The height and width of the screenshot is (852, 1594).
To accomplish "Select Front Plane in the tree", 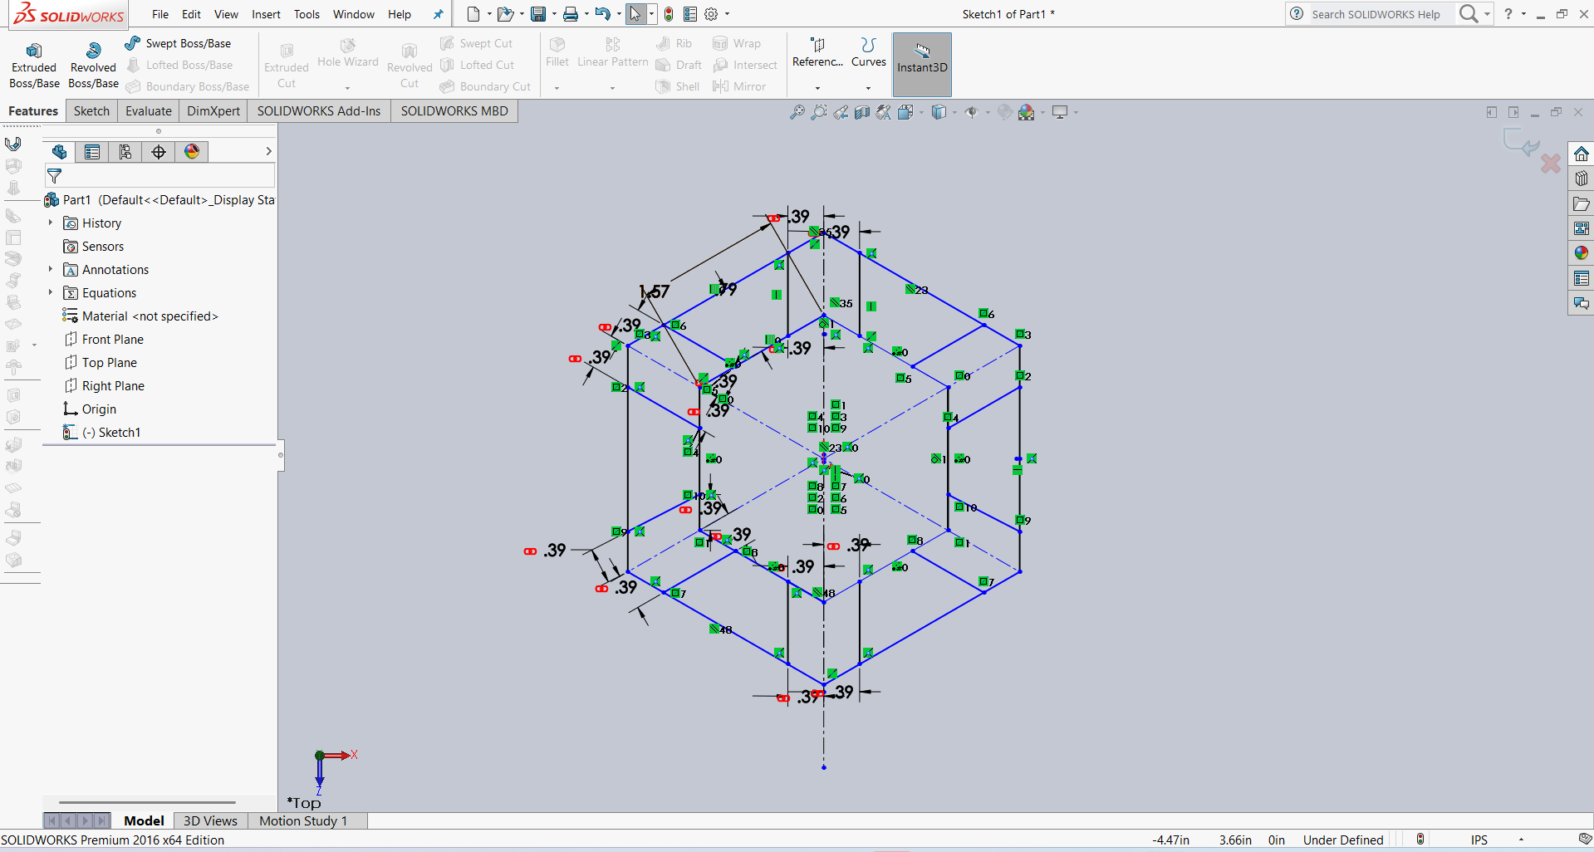I will point(104,339).
